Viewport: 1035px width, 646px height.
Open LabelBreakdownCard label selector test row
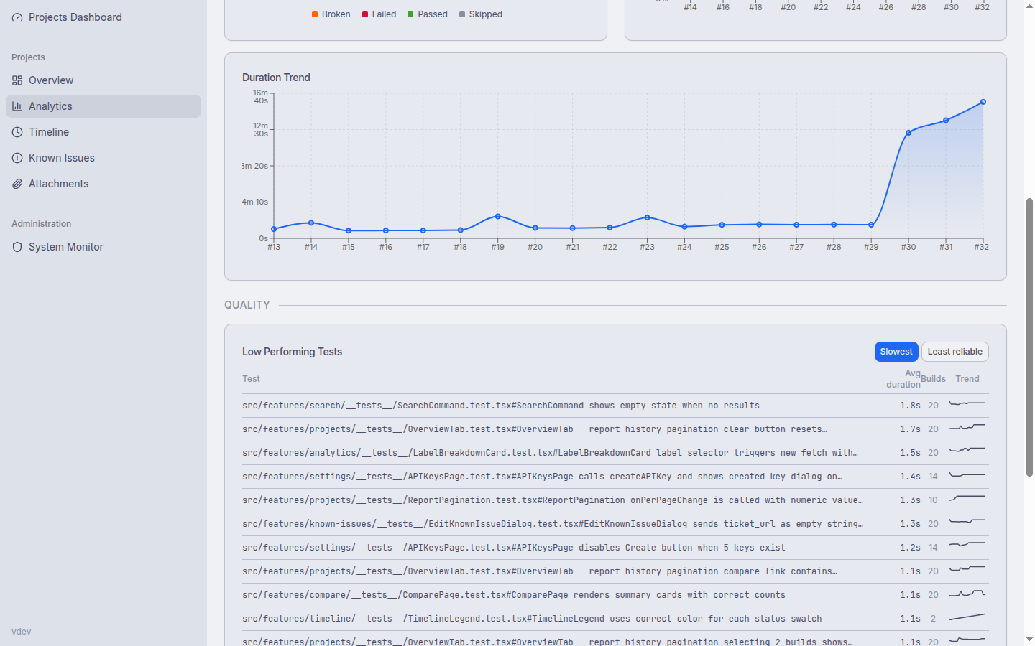(615, 453)
